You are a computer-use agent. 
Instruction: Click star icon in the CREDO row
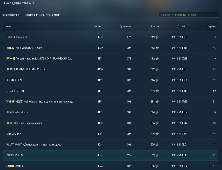click(x=157, y=155)
